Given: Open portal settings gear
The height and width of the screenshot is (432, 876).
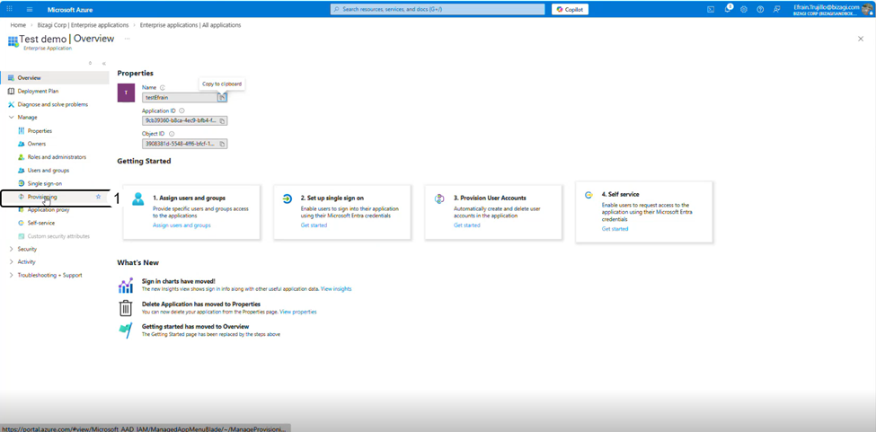Looking at the screenshot, I should point(744,10).
